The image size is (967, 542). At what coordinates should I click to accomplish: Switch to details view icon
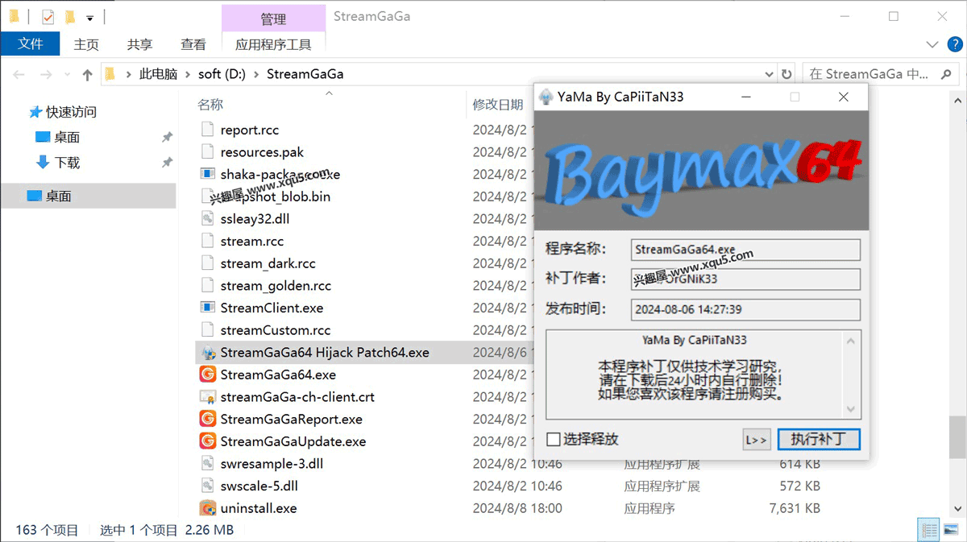pyautogui.click(x=929, y=530)
